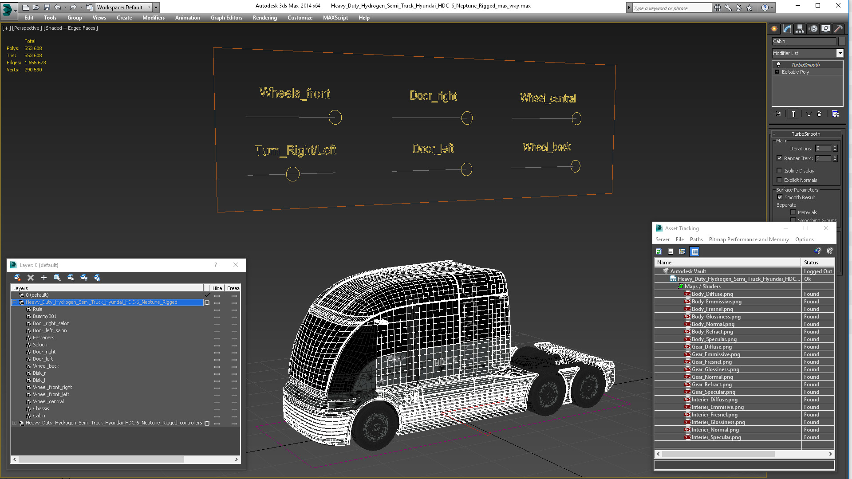Switch to the Create command panel tab

[x=774, y=29]
